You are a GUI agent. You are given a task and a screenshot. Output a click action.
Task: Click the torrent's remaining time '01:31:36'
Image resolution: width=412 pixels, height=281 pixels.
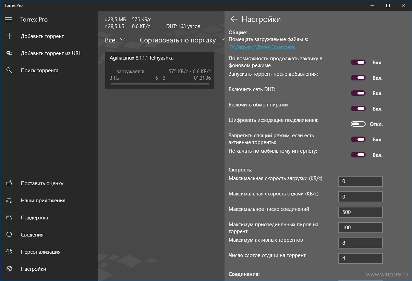(x=202, y=78)
